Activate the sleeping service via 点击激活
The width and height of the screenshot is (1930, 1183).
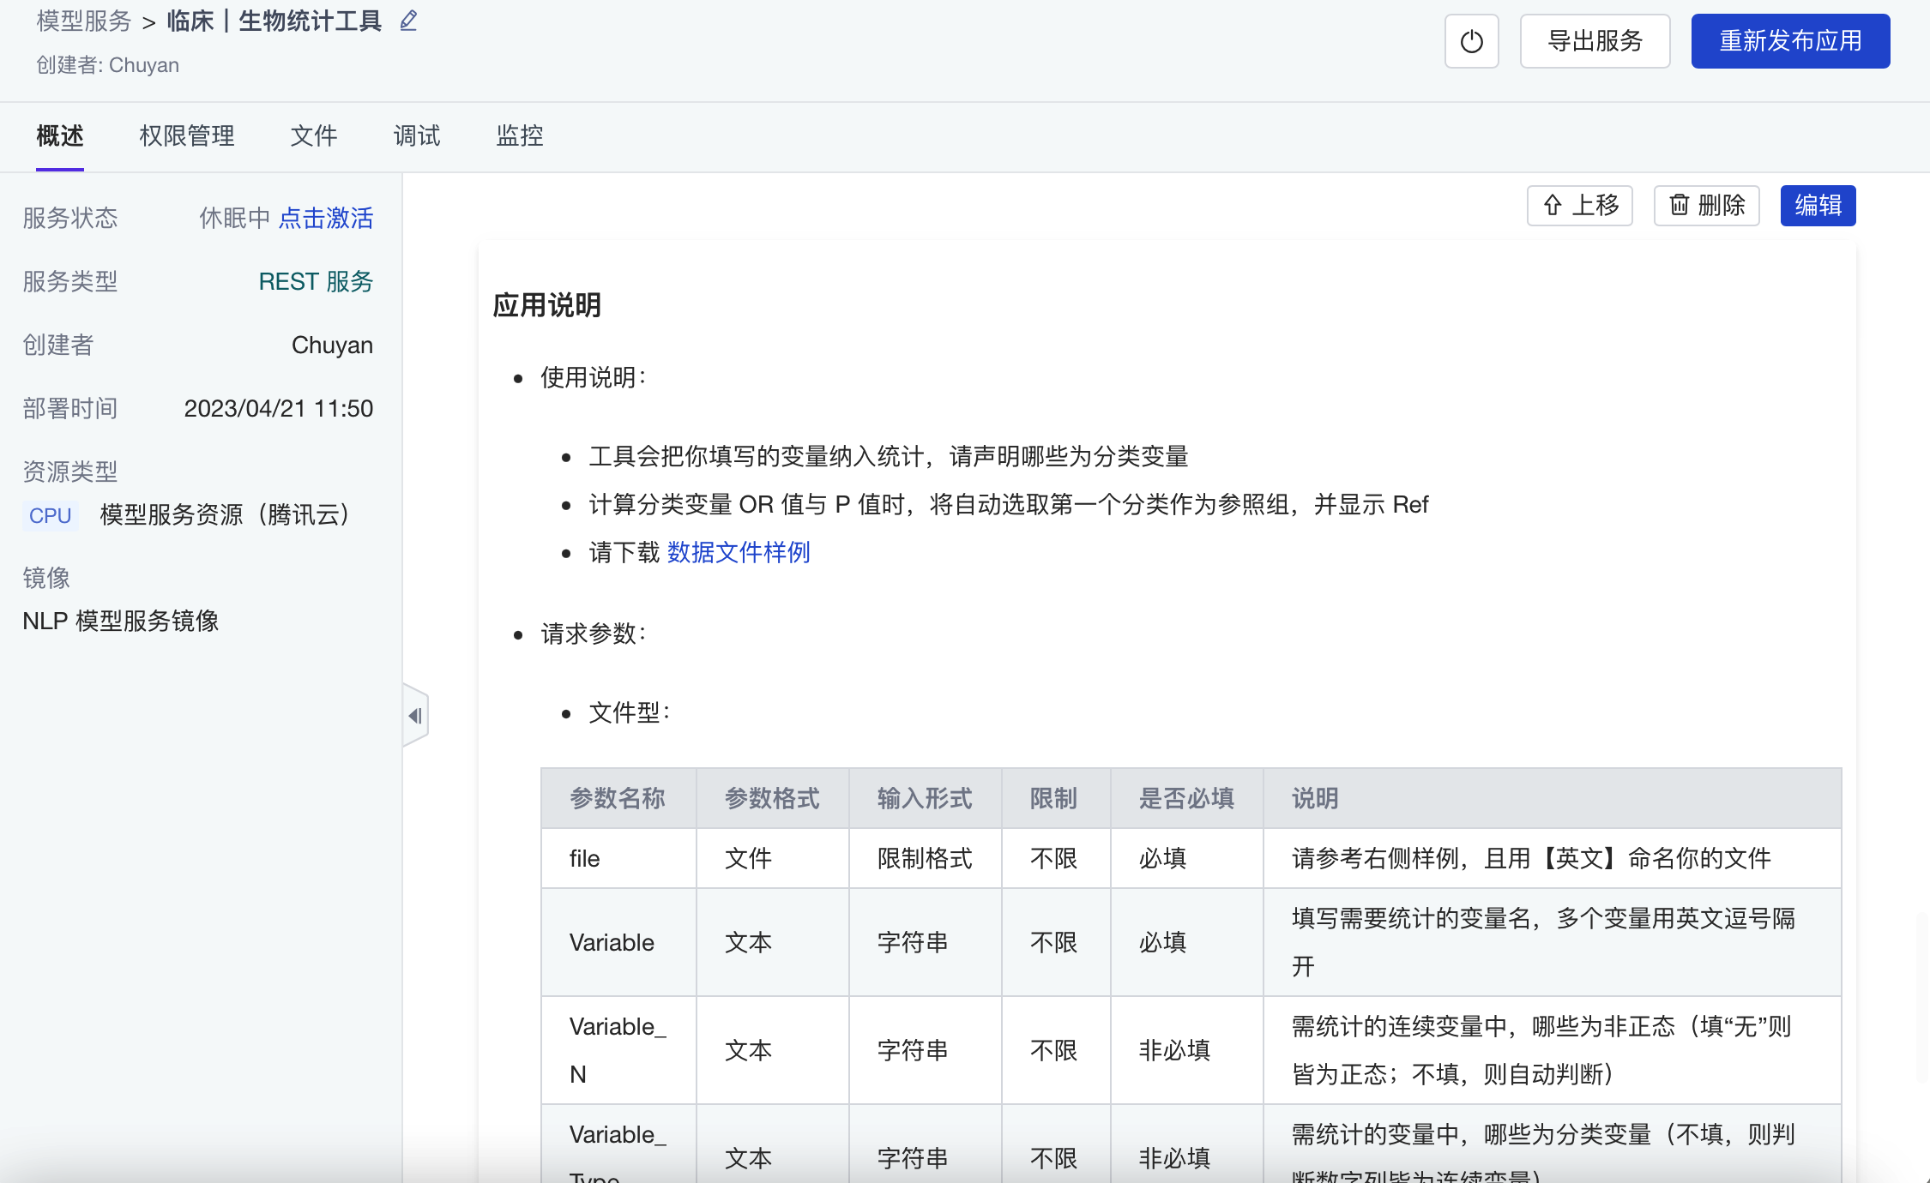point(326,219)
